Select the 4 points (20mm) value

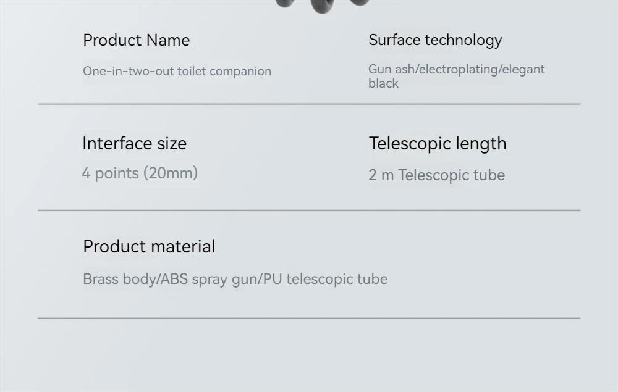tap(140, 173)
